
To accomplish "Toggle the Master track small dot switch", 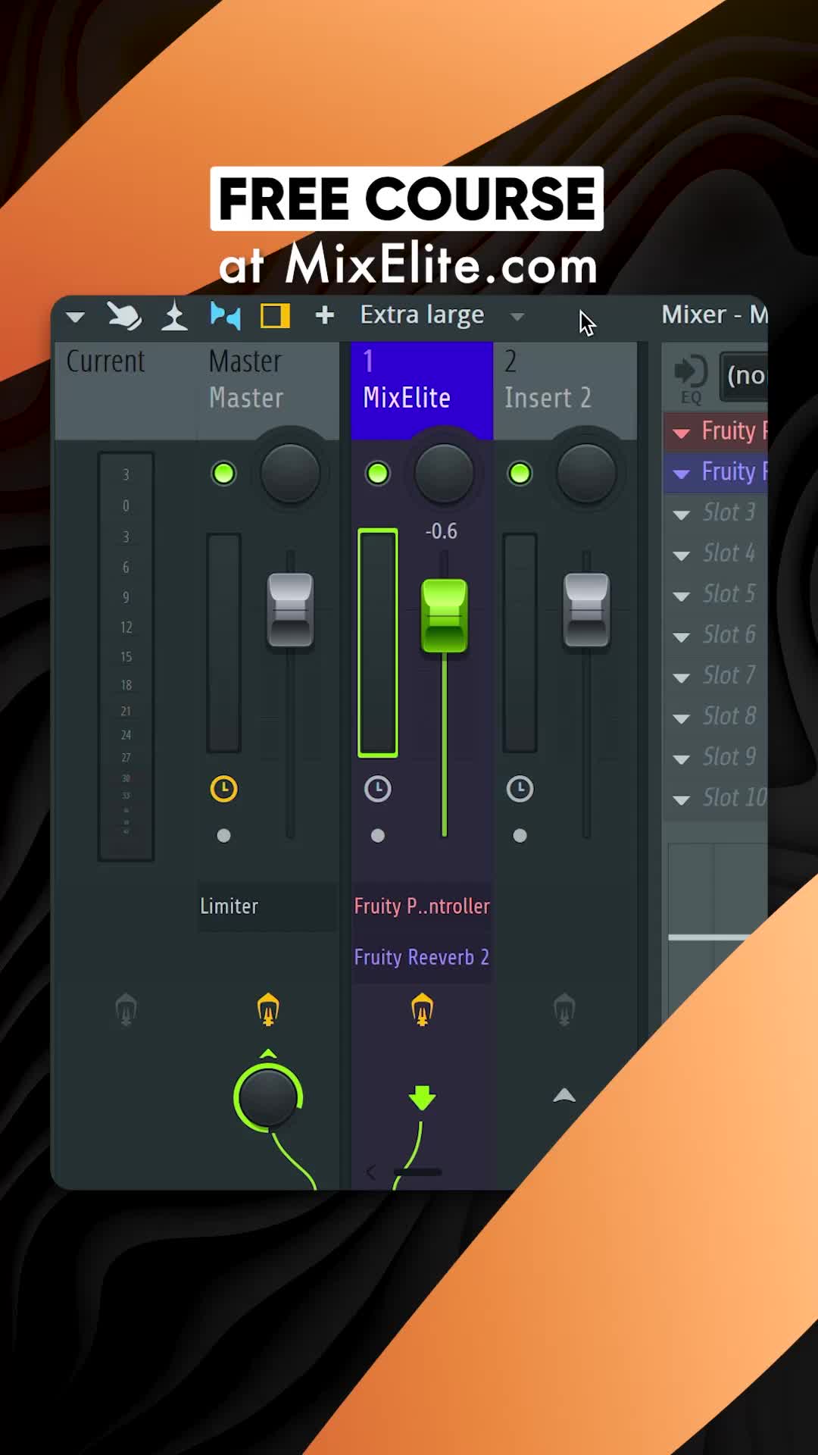I will pyautogui.click(x=223, y=836).
